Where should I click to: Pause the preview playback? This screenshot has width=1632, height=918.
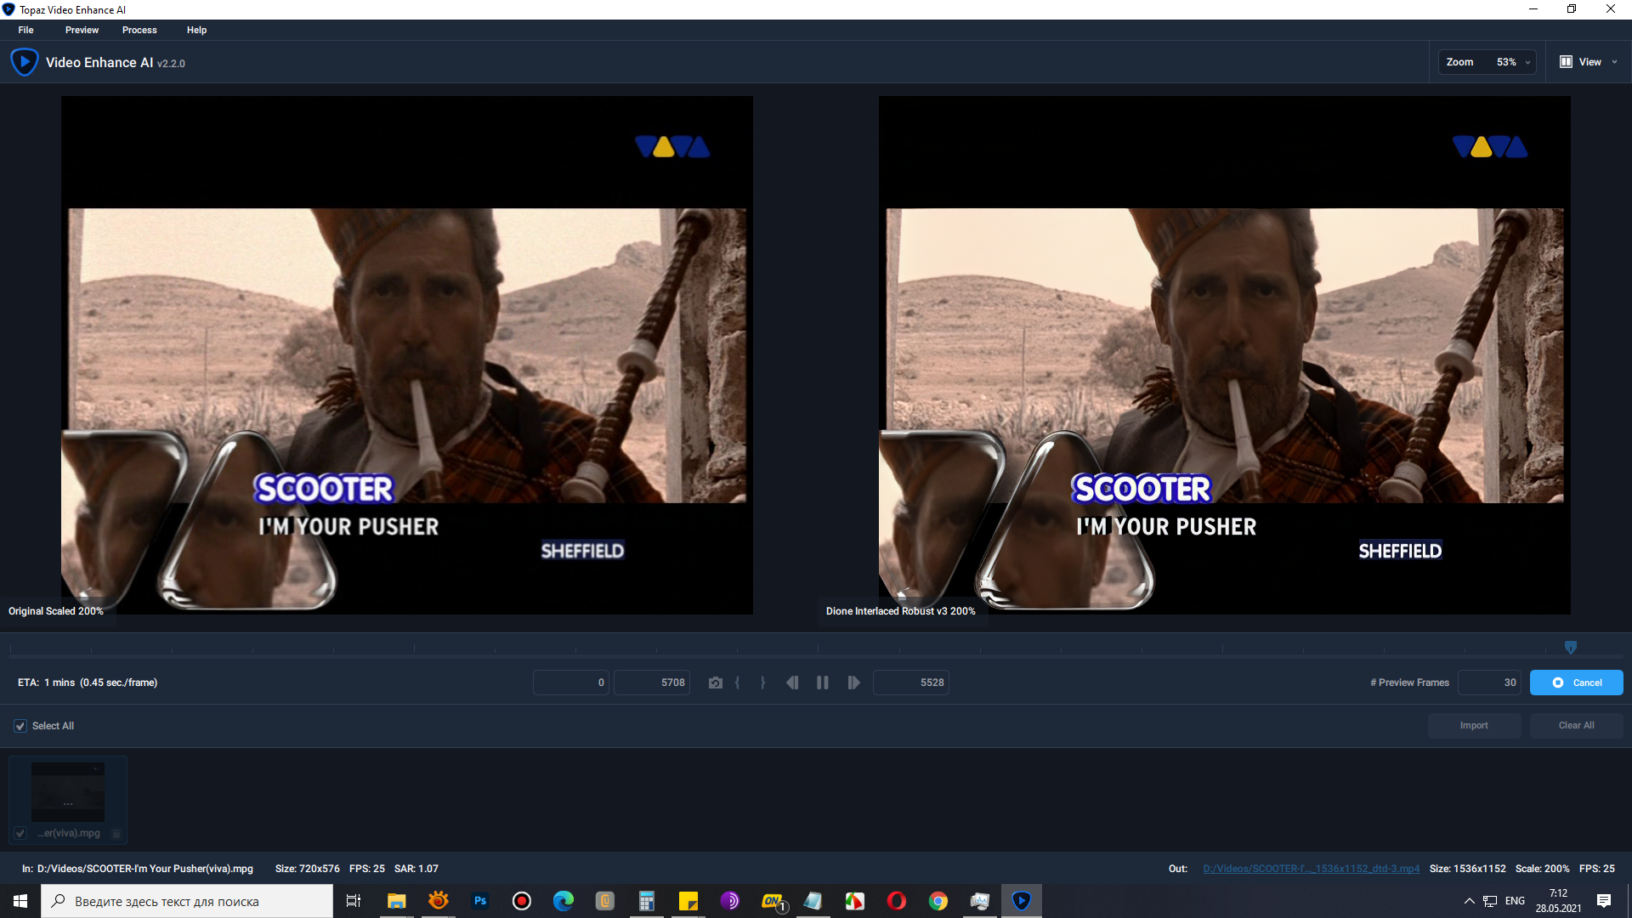pos(822,683)
